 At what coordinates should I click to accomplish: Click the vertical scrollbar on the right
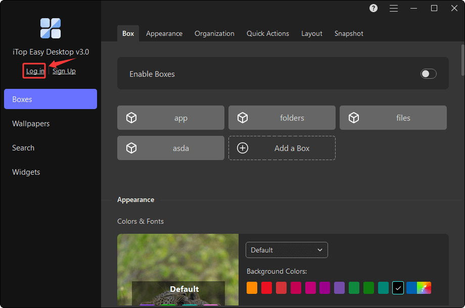tap(462, 61)
